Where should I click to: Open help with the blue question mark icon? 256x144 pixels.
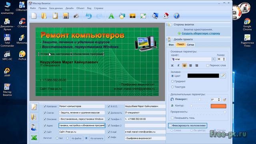[176, 16]
